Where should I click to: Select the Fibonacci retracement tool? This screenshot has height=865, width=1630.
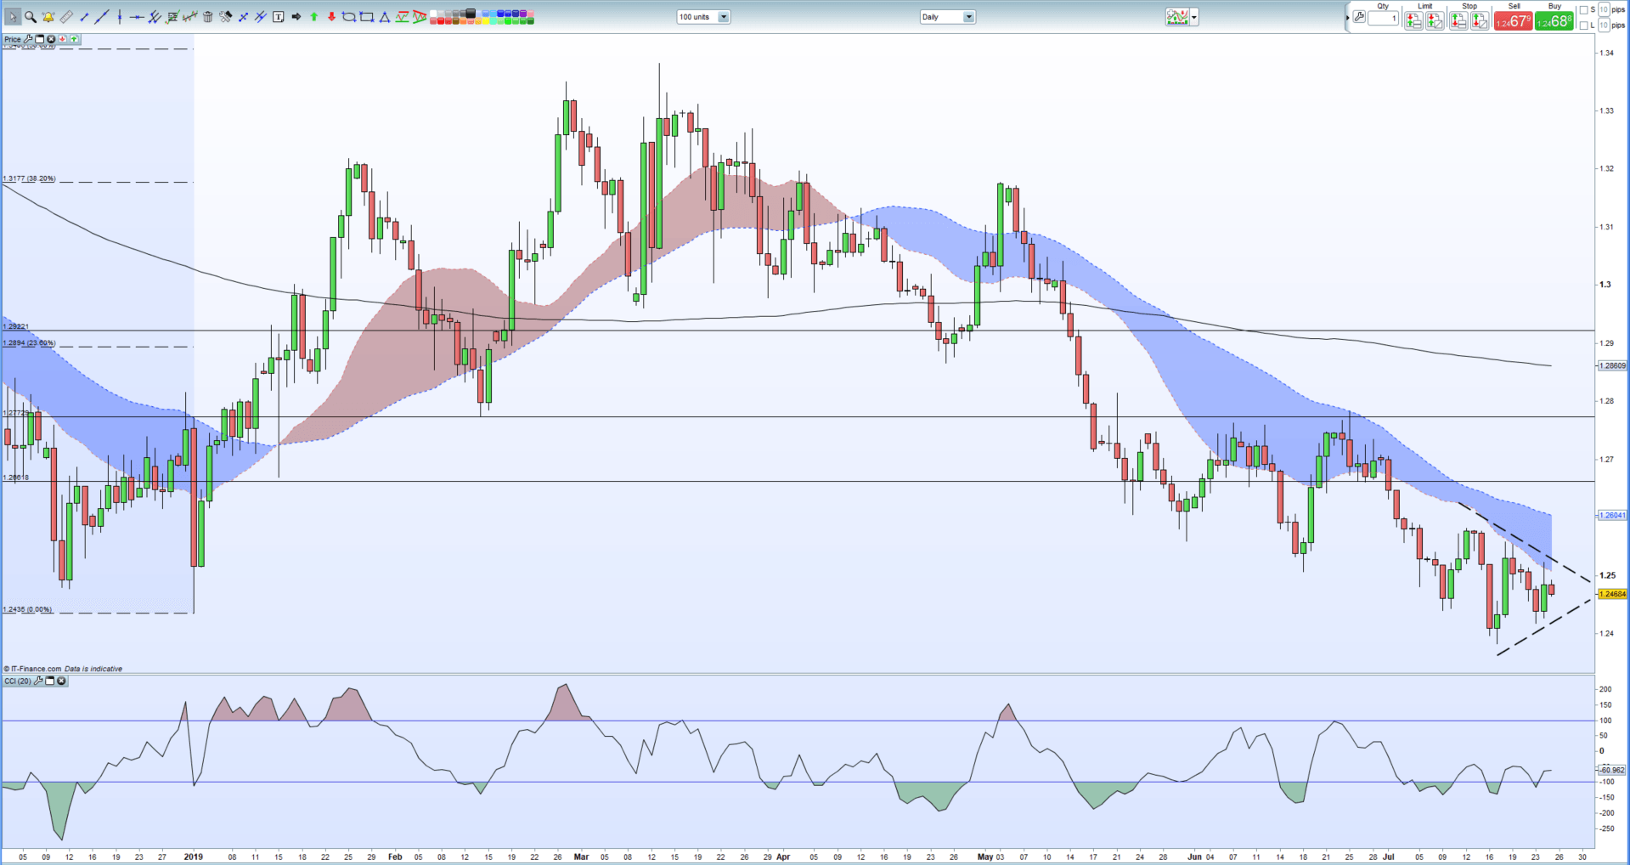172,17
